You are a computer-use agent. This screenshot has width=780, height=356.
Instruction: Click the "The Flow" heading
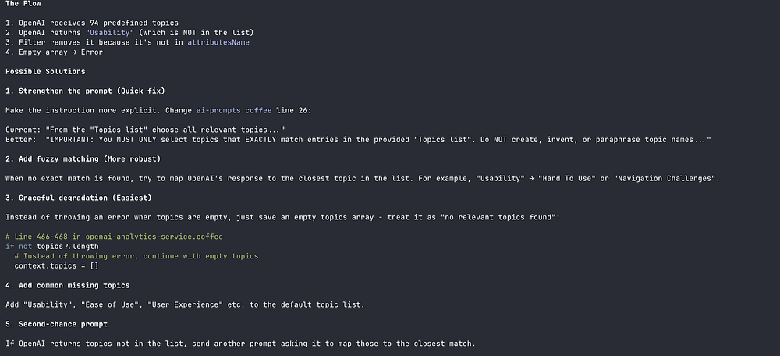click(23, 3)
